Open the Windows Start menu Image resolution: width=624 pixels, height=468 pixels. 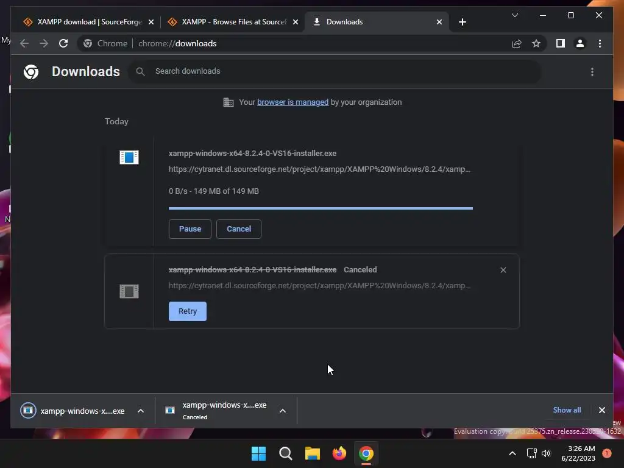click(x=258, y=453)
